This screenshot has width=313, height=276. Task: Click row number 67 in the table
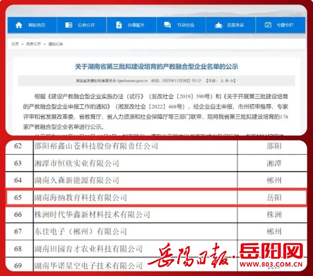click(18, 231)
